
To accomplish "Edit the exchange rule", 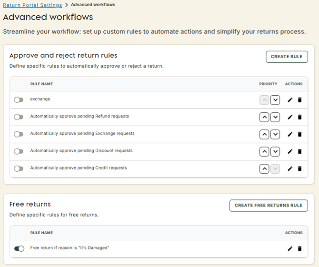I will point(290,100).
